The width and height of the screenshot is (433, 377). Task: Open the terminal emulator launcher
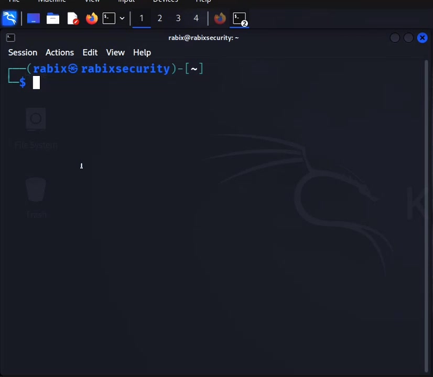pos(109,18)
